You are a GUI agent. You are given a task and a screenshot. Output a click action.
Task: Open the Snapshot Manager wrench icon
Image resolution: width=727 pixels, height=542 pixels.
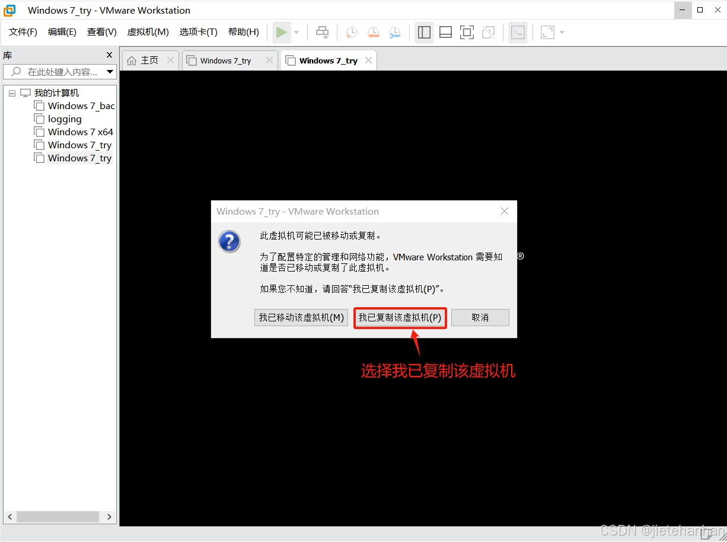395,33
